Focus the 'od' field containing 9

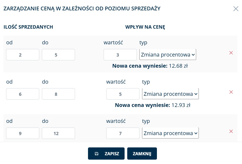(x=23, y=133)
